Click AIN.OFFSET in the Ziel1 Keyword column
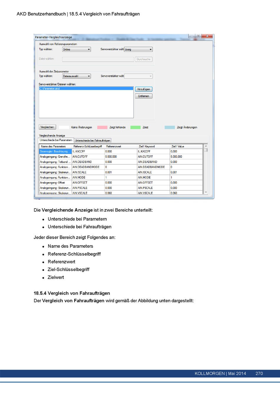Screen dimensions: 280x396 pyautogui.click(x=154, y=183)
